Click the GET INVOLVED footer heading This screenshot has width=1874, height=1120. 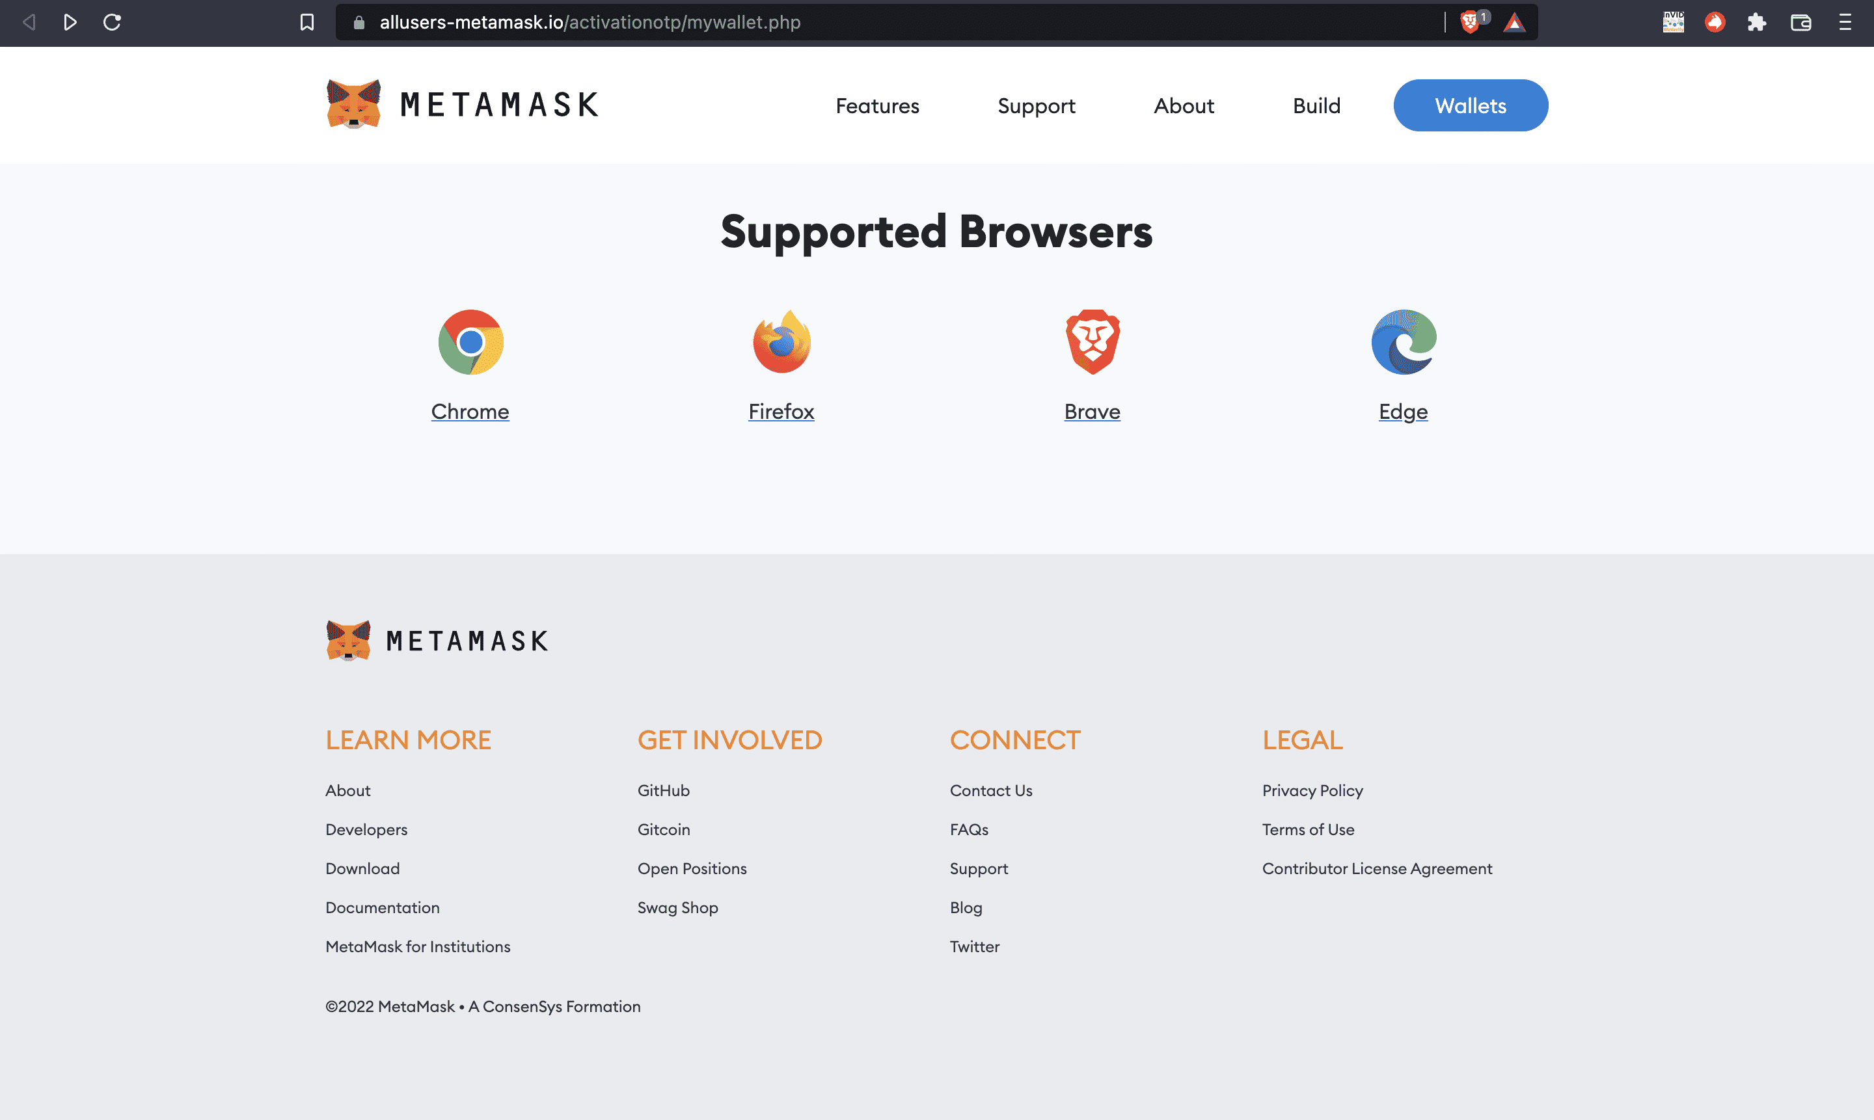[x=729, y=740]
